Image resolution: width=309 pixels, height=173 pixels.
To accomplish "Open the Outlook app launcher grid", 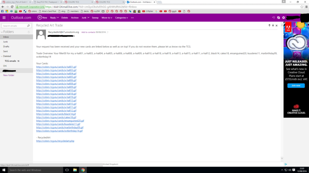I will pos(4,18).
